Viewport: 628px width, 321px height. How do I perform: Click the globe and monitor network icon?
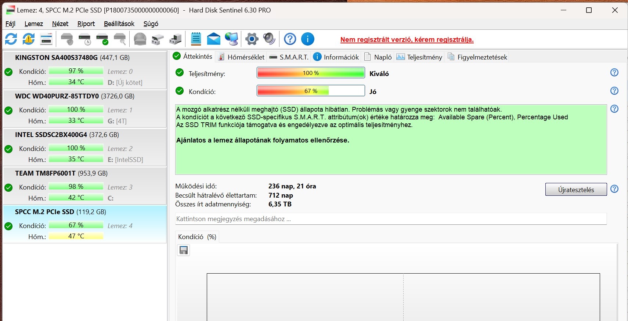(x=231, y=39)
